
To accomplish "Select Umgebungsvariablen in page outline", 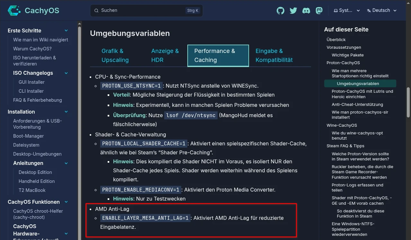I will pyautogui.click(x=360, y=84).
